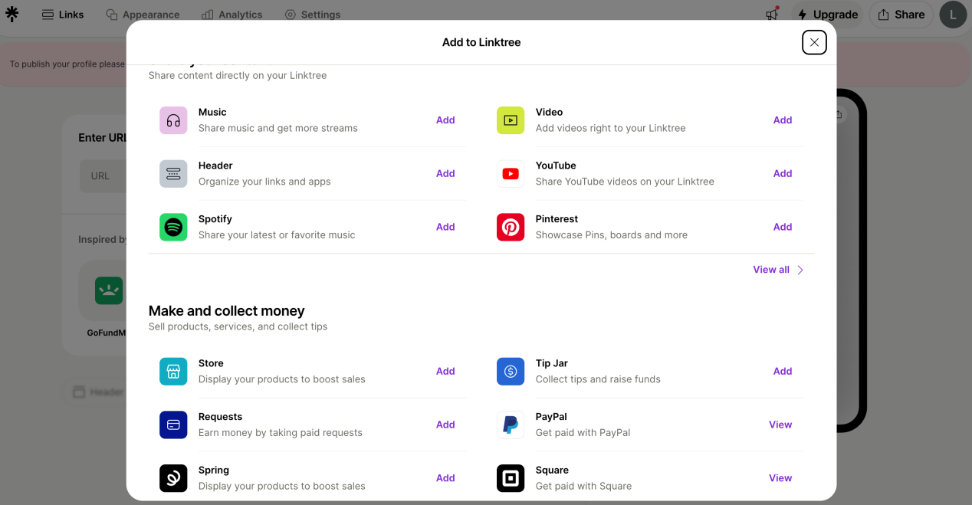Open the Settings tab
This screenshot has width=972, height=505.
pos(313,15)
